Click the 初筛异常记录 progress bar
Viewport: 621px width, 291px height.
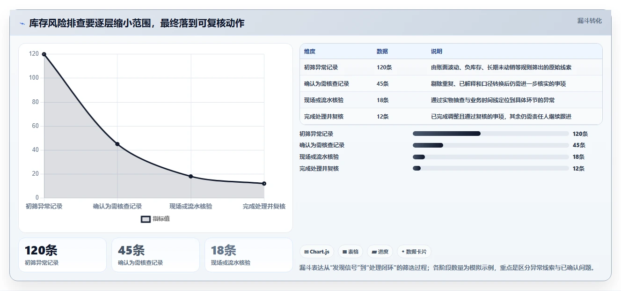point(490,134)
